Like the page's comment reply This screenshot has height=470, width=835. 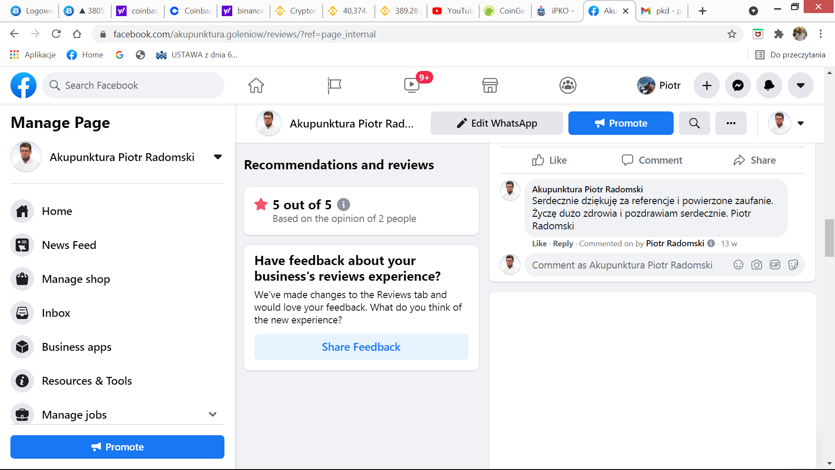click(x=539, y=244)
